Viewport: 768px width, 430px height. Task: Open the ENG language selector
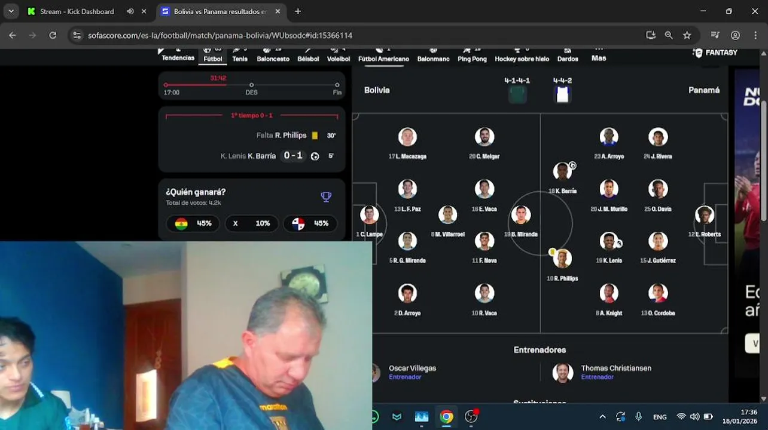[660, 417]
